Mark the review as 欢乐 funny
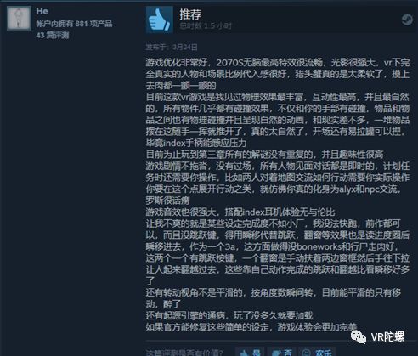Viewport: 418px width, 356px height. click(x=317, y=352)
